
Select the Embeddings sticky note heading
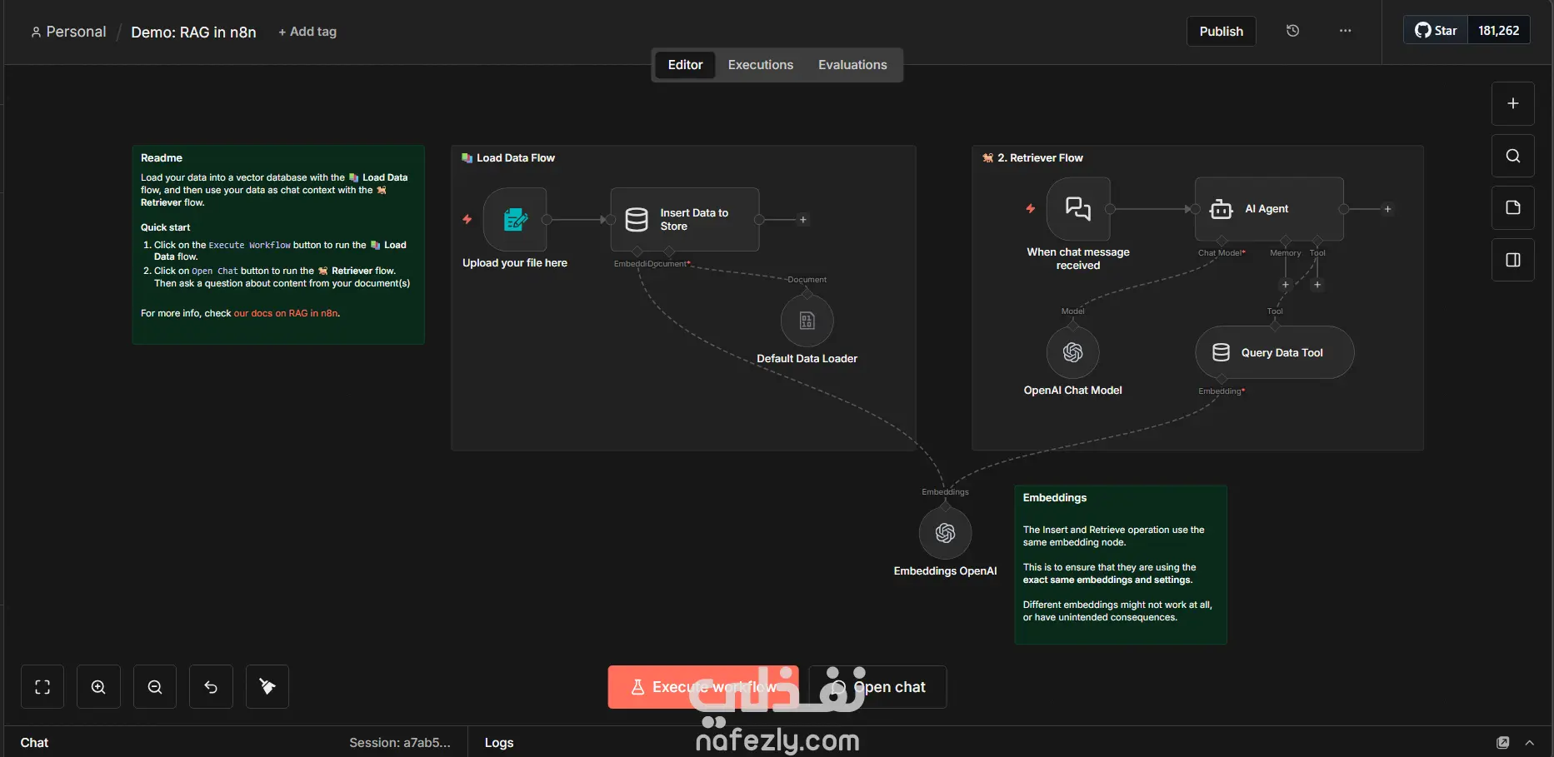(x=1055, y=498)
